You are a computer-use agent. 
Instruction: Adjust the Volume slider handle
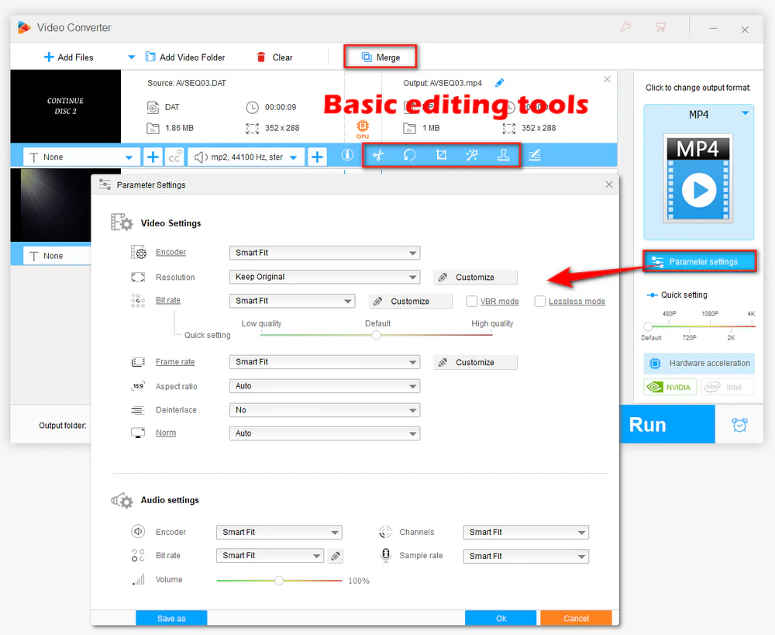pos(279,581)
